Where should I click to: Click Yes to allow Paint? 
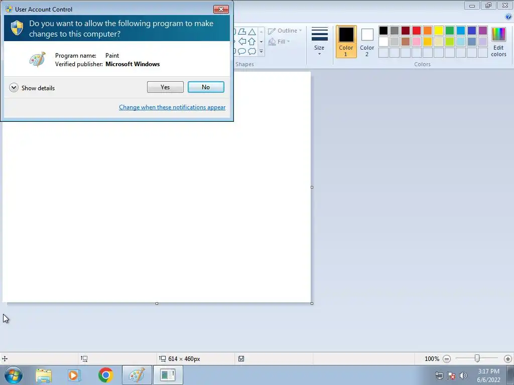coord(165,87)
